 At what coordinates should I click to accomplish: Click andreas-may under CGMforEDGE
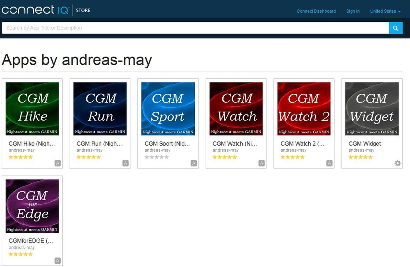tap(22, 247)
